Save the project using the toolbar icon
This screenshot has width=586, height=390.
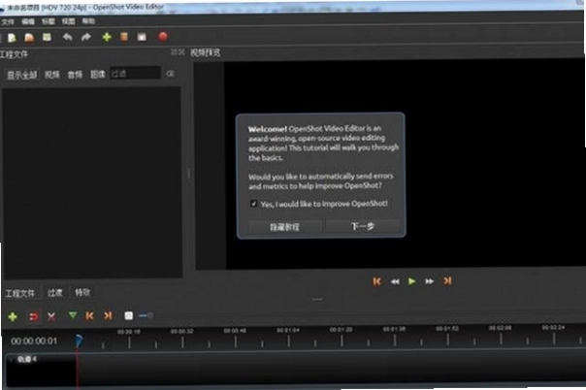47,37
